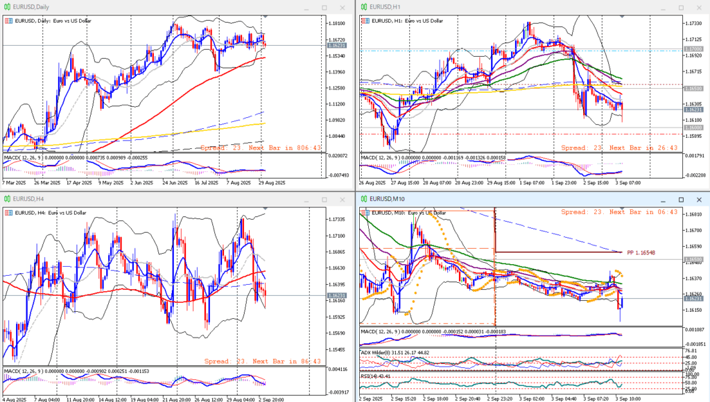Click the '26 Aug 2025' date on H1 time axis

(x=372, y=183)
